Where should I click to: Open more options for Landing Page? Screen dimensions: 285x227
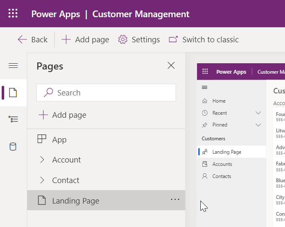[175, 200]
